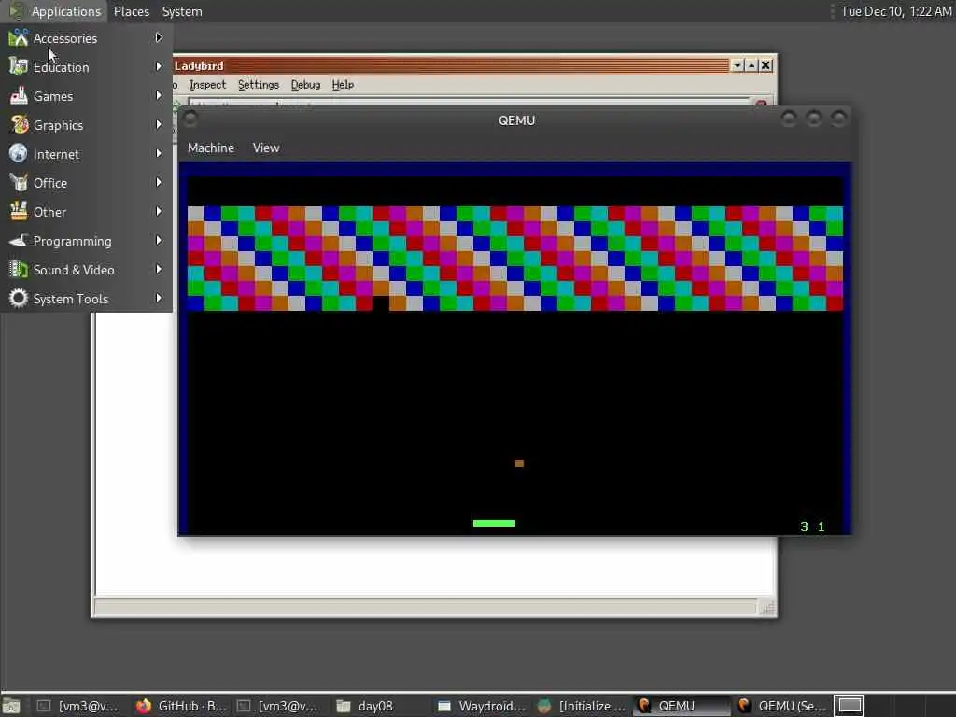
Task: Expand the Programming submenu arrow
Action: pyautogui.click(x=159, y=240)
